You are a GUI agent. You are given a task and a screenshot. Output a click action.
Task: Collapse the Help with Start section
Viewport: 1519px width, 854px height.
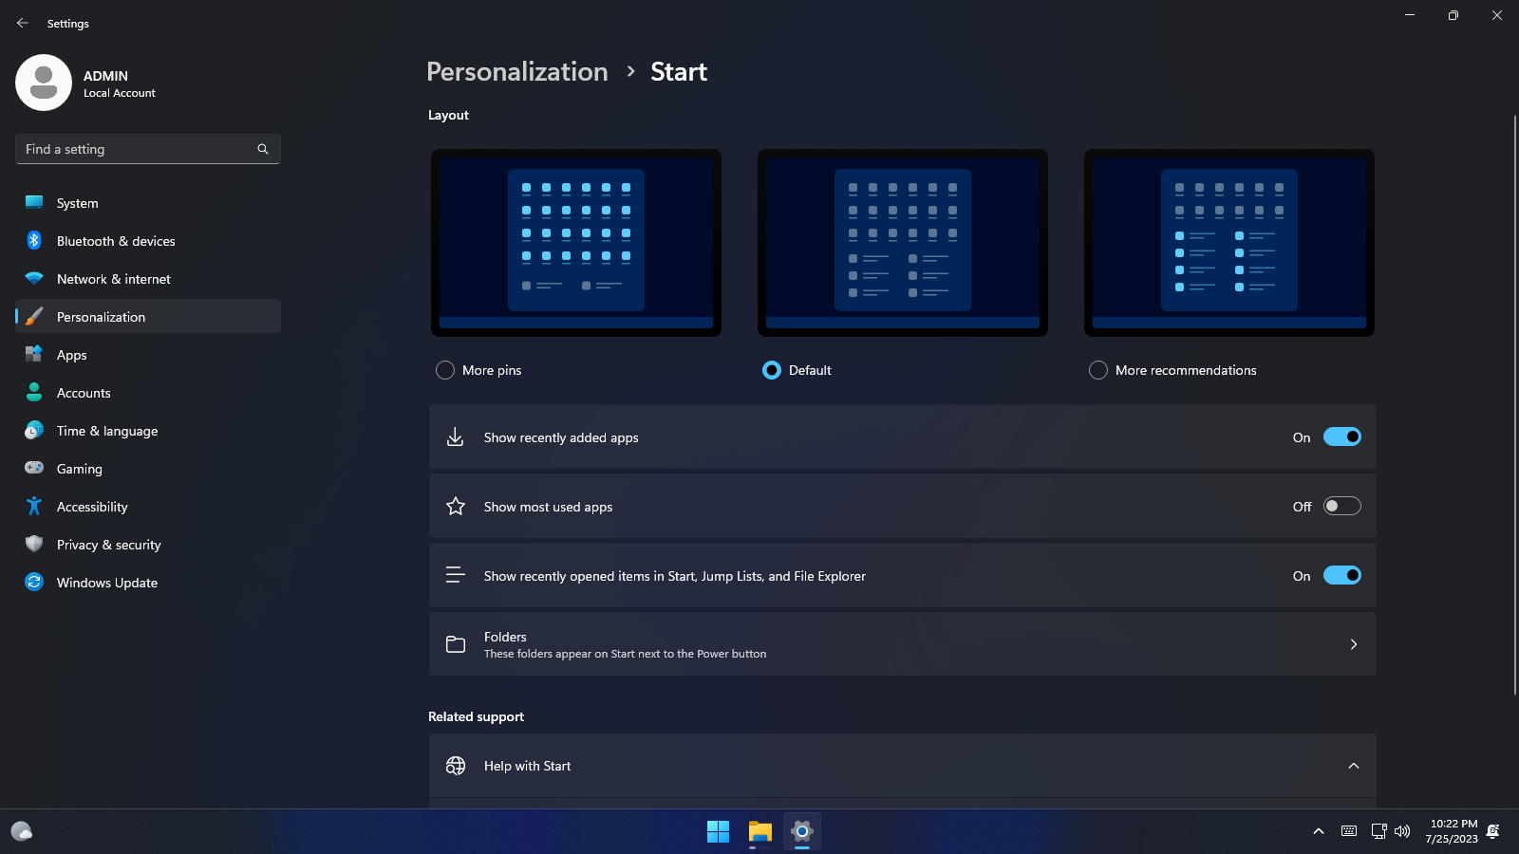(1354, 766)
